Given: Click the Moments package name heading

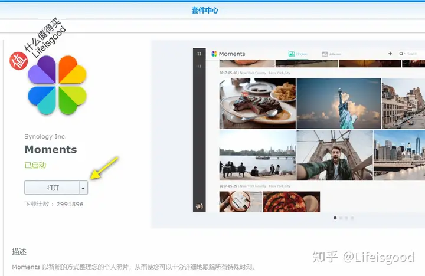Looking at the screenshot, I should tap(51, 150).
